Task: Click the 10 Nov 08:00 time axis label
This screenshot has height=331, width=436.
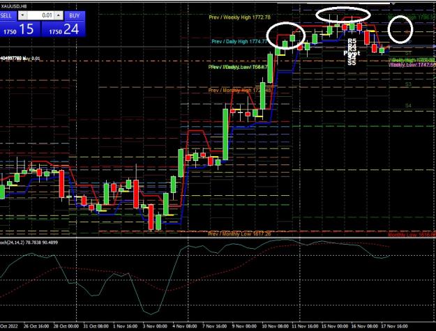Action: (x=276, y=326)
